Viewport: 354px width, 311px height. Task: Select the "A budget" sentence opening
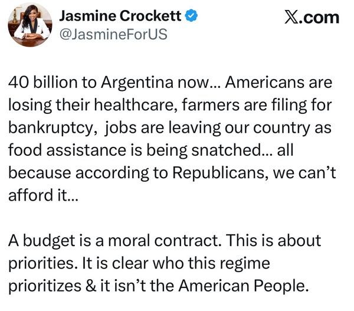41,241
